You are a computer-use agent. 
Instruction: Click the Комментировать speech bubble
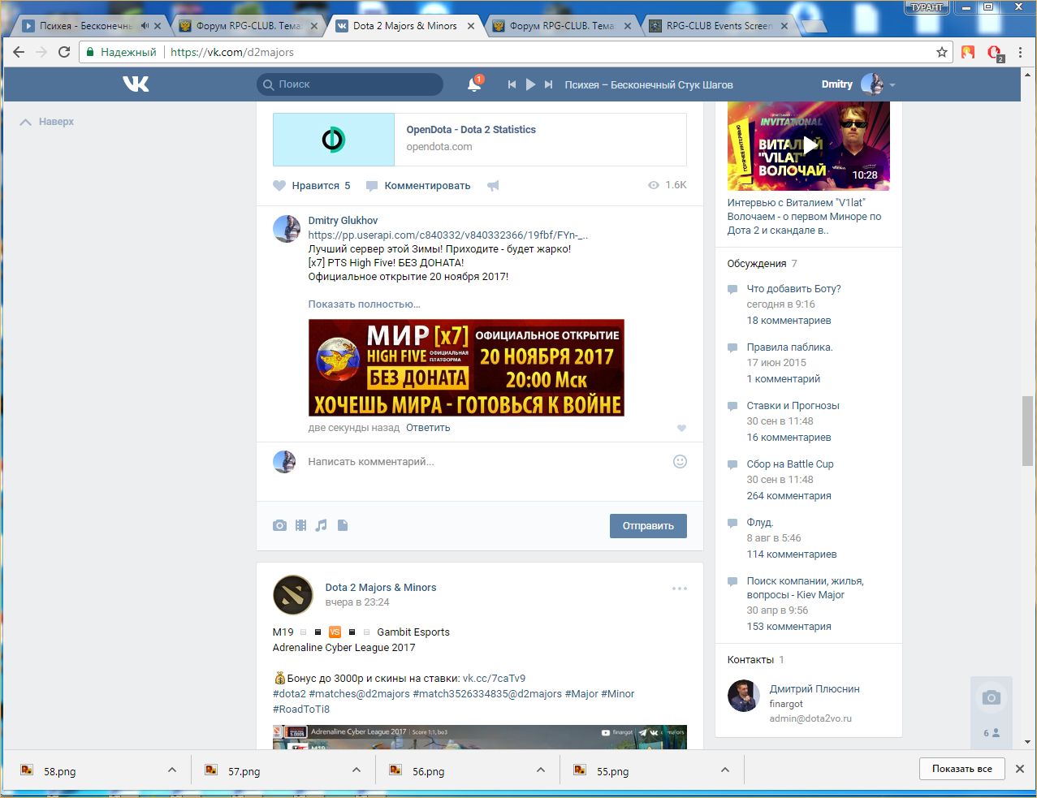coord(372,186)
